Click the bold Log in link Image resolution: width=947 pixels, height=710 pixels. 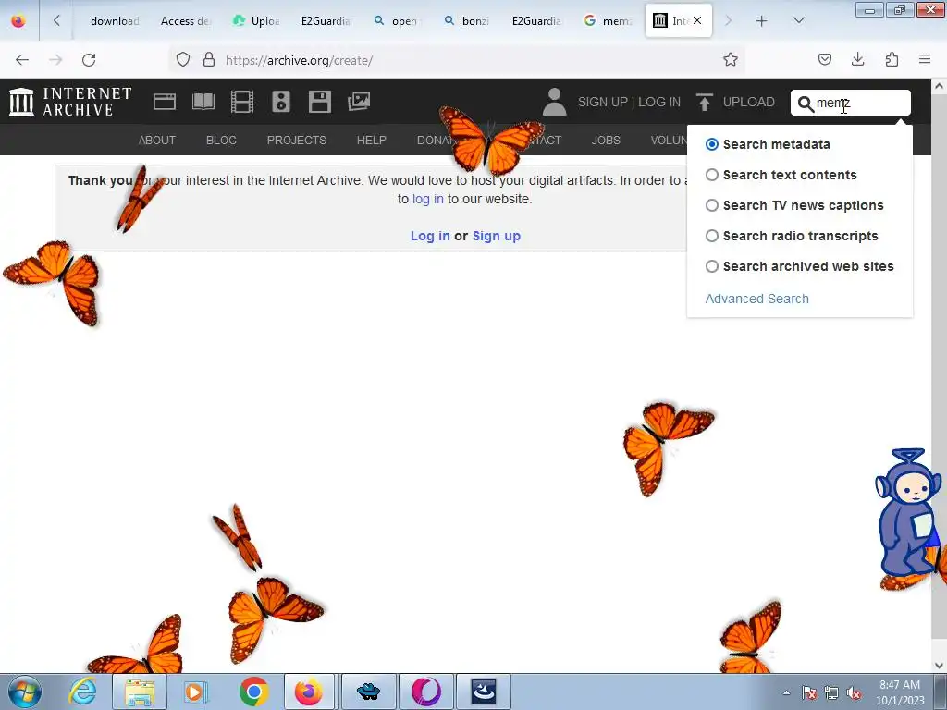click(430, 236)
